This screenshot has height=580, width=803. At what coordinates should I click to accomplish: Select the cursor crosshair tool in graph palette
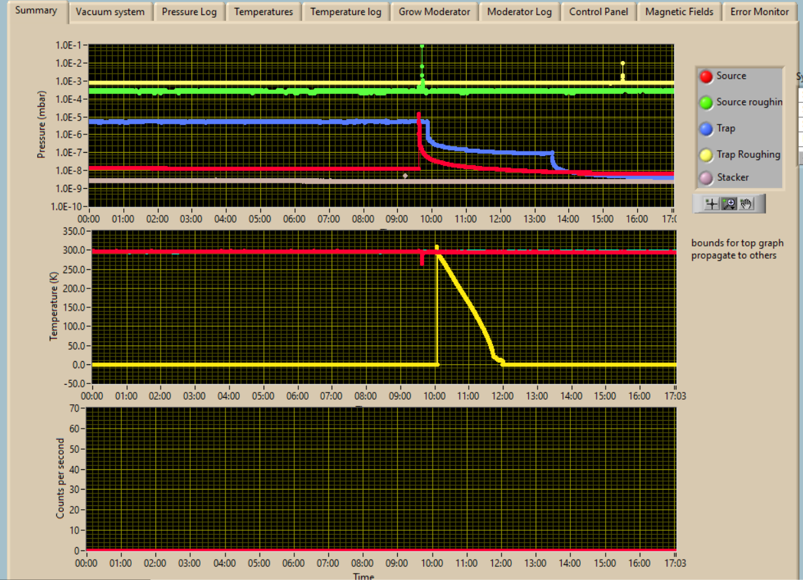pyautogui.click(x=711, y=204)
